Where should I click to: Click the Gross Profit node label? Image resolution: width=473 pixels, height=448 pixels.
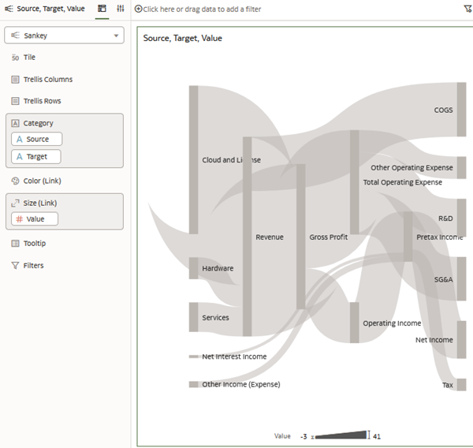(328, 237)
